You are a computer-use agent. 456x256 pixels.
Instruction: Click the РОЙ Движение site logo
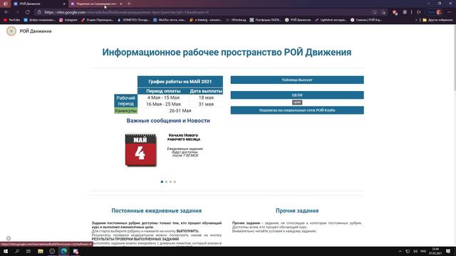tap(11, 31)
